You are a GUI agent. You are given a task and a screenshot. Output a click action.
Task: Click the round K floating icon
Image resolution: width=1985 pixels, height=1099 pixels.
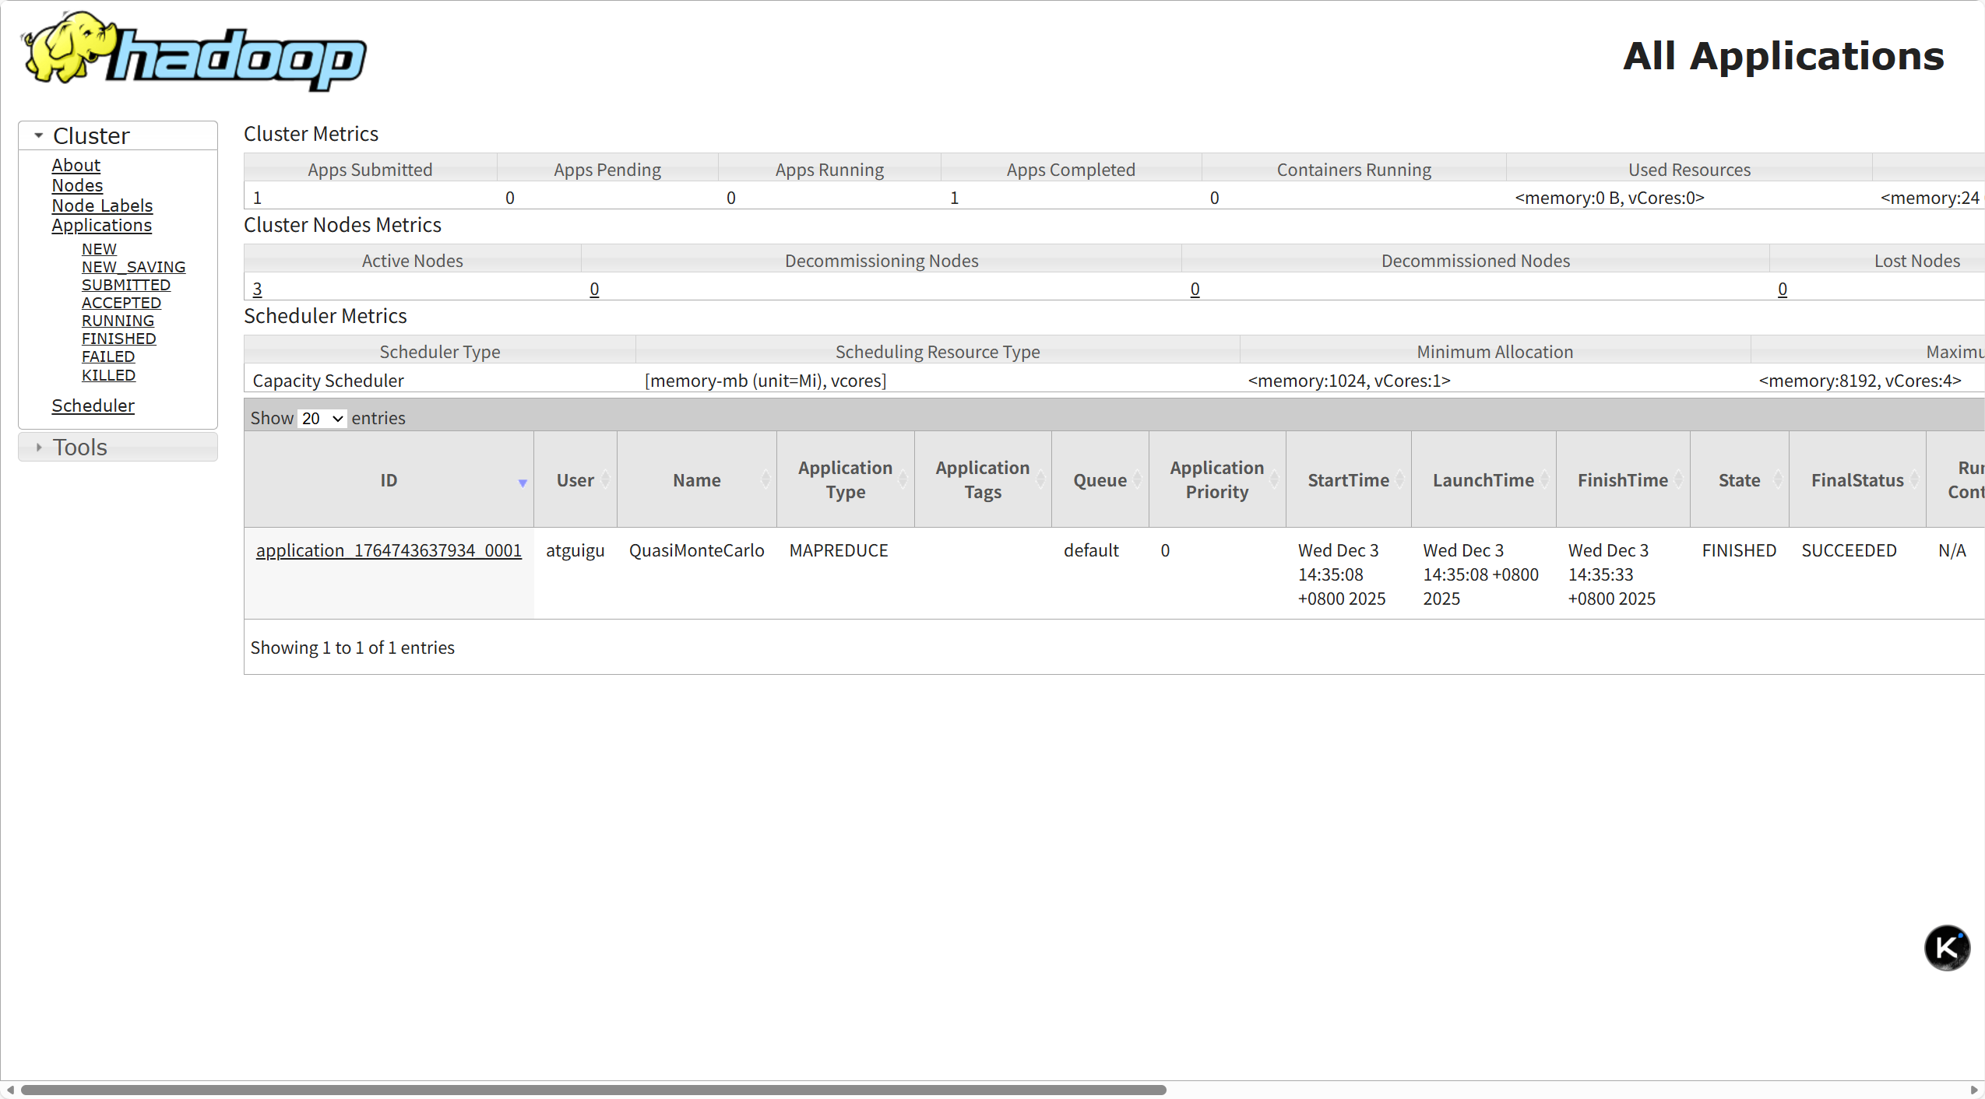pos(1947,947)
